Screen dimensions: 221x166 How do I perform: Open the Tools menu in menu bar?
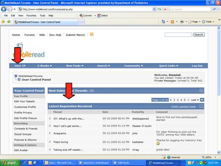point(42,16)
